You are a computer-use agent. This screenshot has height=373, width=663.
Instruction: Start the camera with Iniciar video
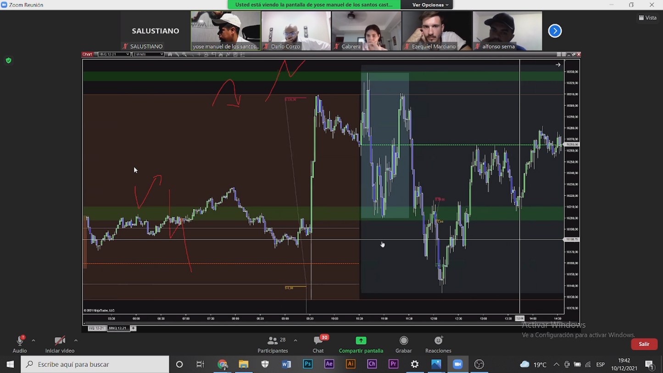coord(60,341)
